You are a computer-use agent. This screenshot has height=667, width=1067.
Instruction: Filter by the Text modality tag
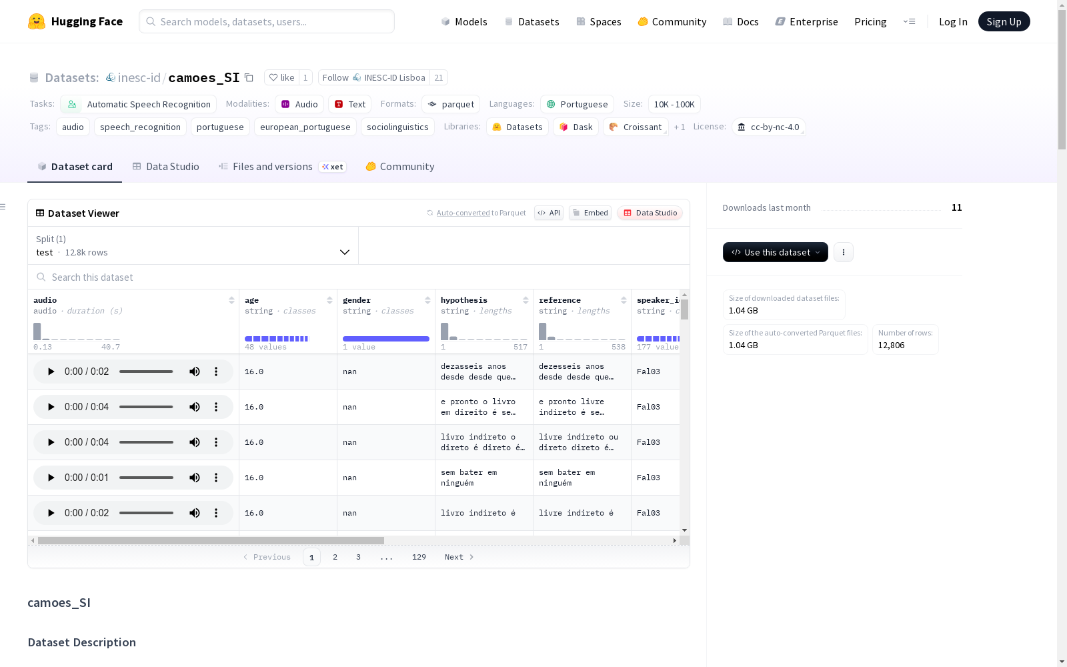click(350, 104)
